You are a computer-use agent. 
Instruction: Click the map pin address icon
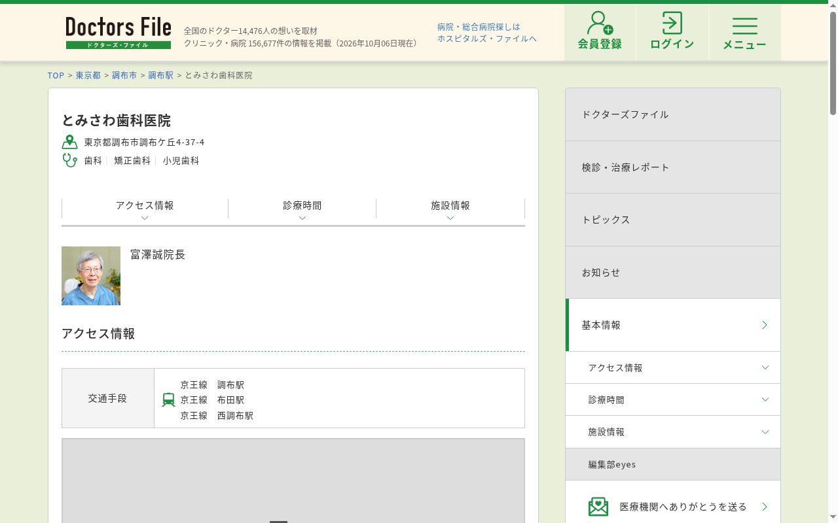(x=70, y=142)
